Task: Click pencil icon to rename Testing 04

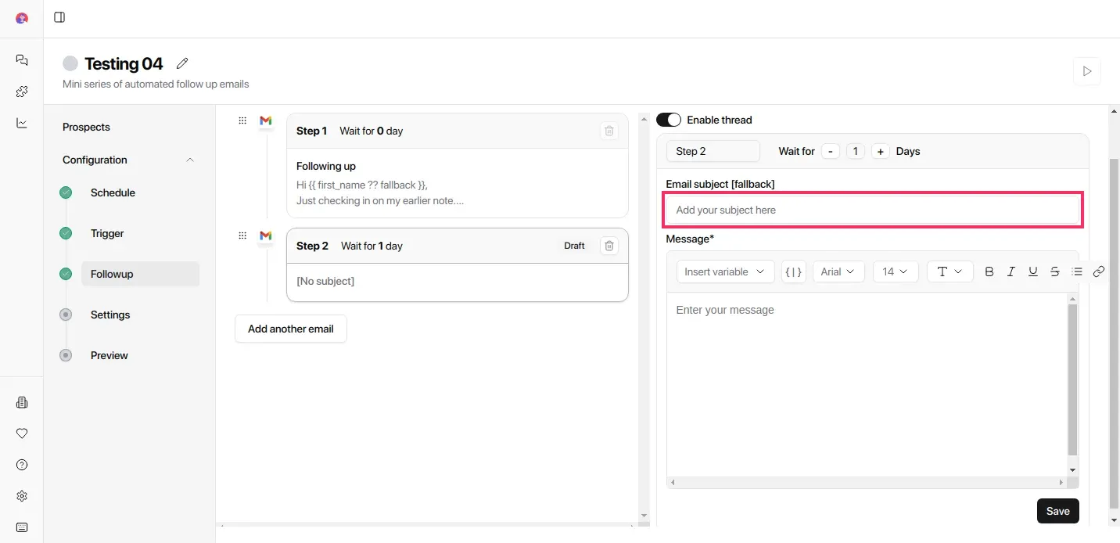Action: coord(182,63)
